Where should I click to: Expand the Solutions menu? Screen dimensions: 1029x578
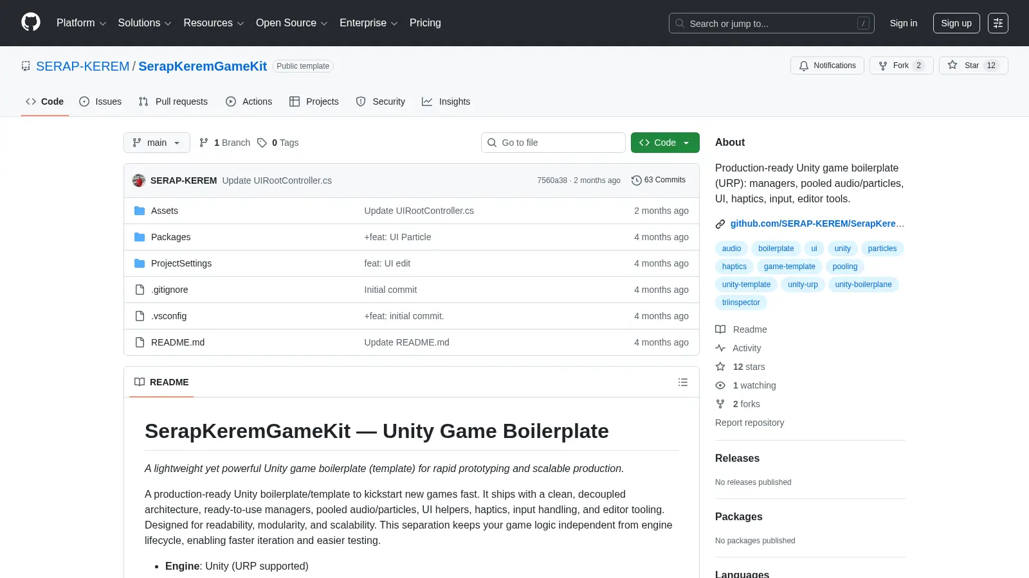[145, 23]
